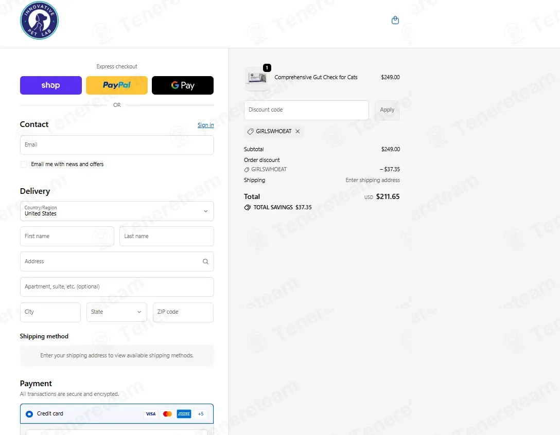
Task: Click the tag icon next to TOTAL SAVINGS
Action: [247, 207]
